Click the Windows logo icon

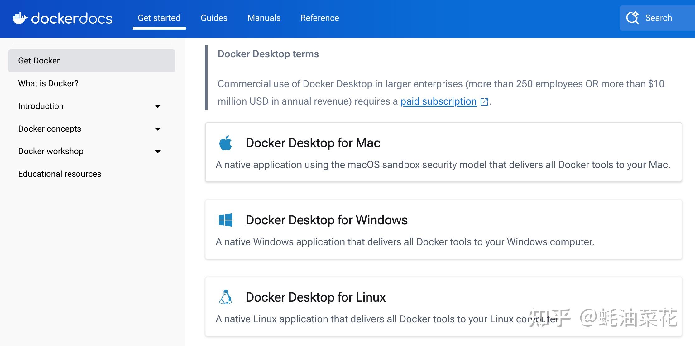[x=226, y=220]
